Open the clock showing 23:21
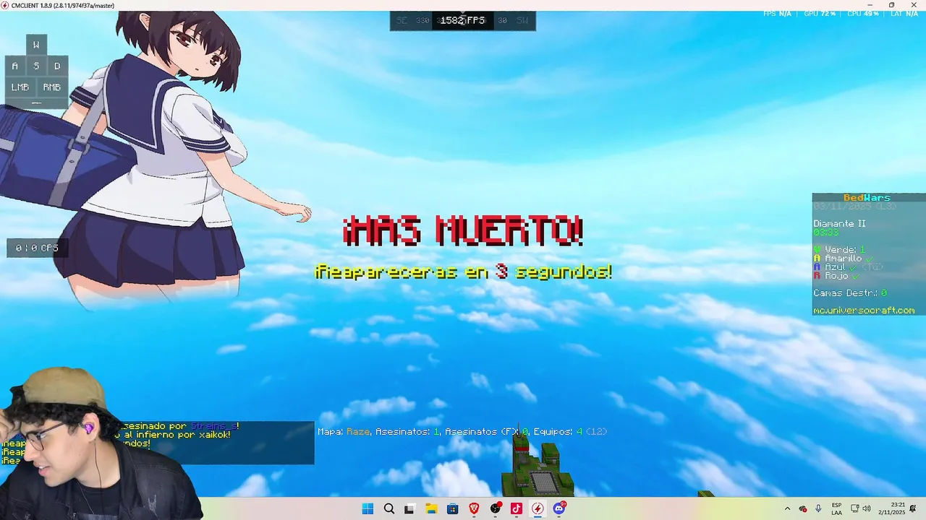The image size is (926, 520). (x=891, y=508)
